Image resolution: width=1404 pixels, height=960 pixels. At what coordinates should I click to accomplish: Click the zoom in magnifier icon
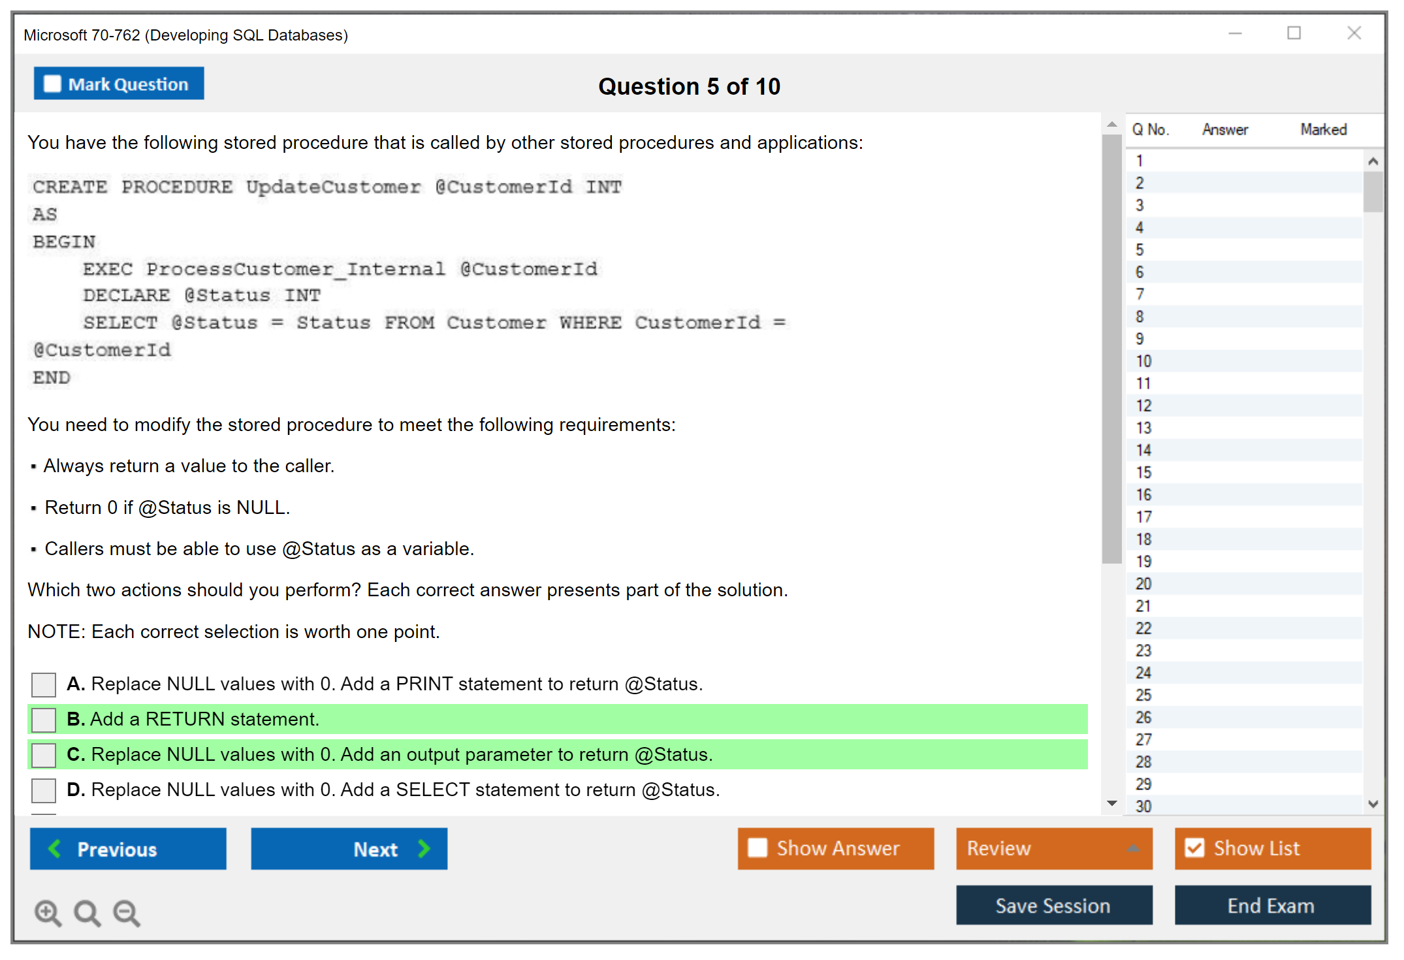point(48,912)
